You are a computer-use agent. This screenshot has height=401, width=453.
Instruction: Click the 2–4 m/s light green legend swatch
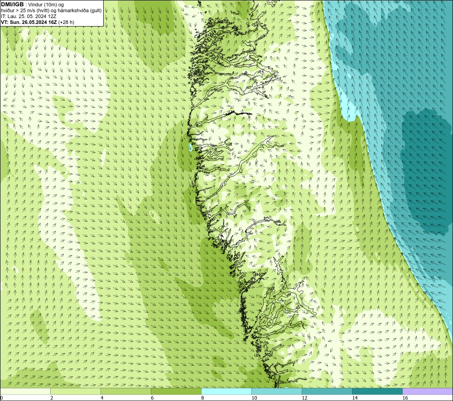pos(75,392)
